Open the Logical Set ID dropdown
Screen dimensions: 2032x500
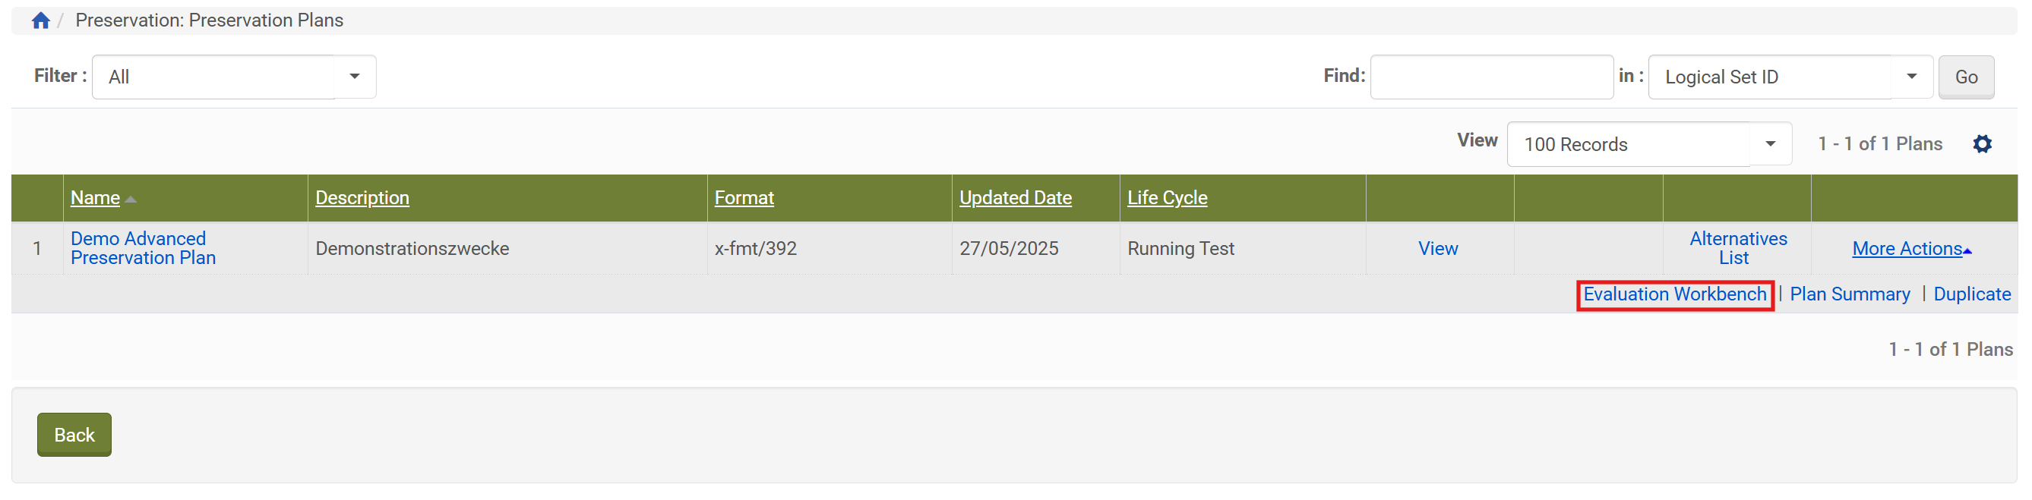[x=1789, y=77]
